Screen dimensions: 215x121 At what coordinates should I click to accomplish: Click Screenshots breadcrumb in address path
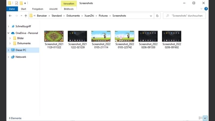tap(119, 16)
